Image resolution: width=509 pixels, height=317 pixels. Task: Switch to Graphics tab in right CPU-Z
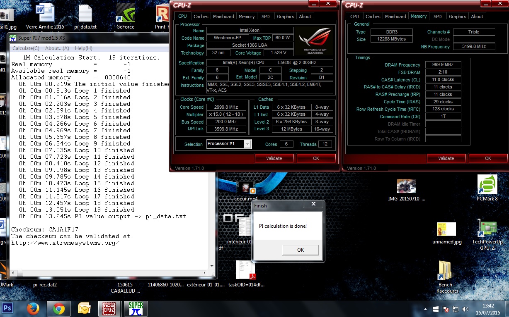pos(457,17)
